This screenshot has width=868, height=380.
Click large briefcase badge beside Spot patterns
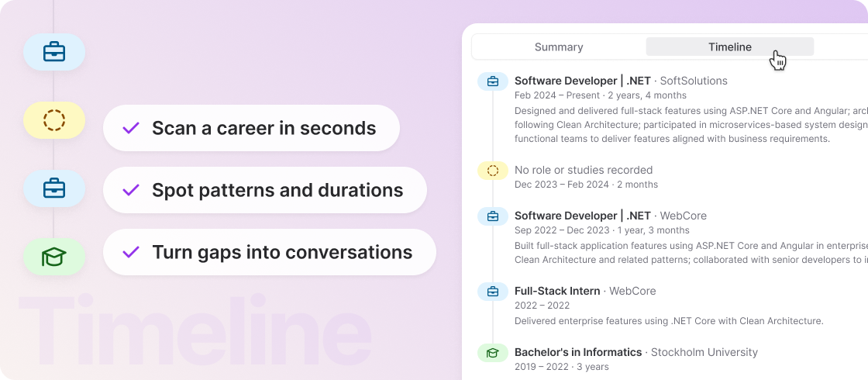click(54, 188)
